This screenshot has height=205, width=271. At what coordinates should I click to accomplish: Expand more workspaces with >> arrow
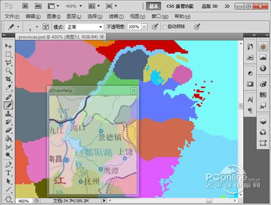[x=227, y=6]
